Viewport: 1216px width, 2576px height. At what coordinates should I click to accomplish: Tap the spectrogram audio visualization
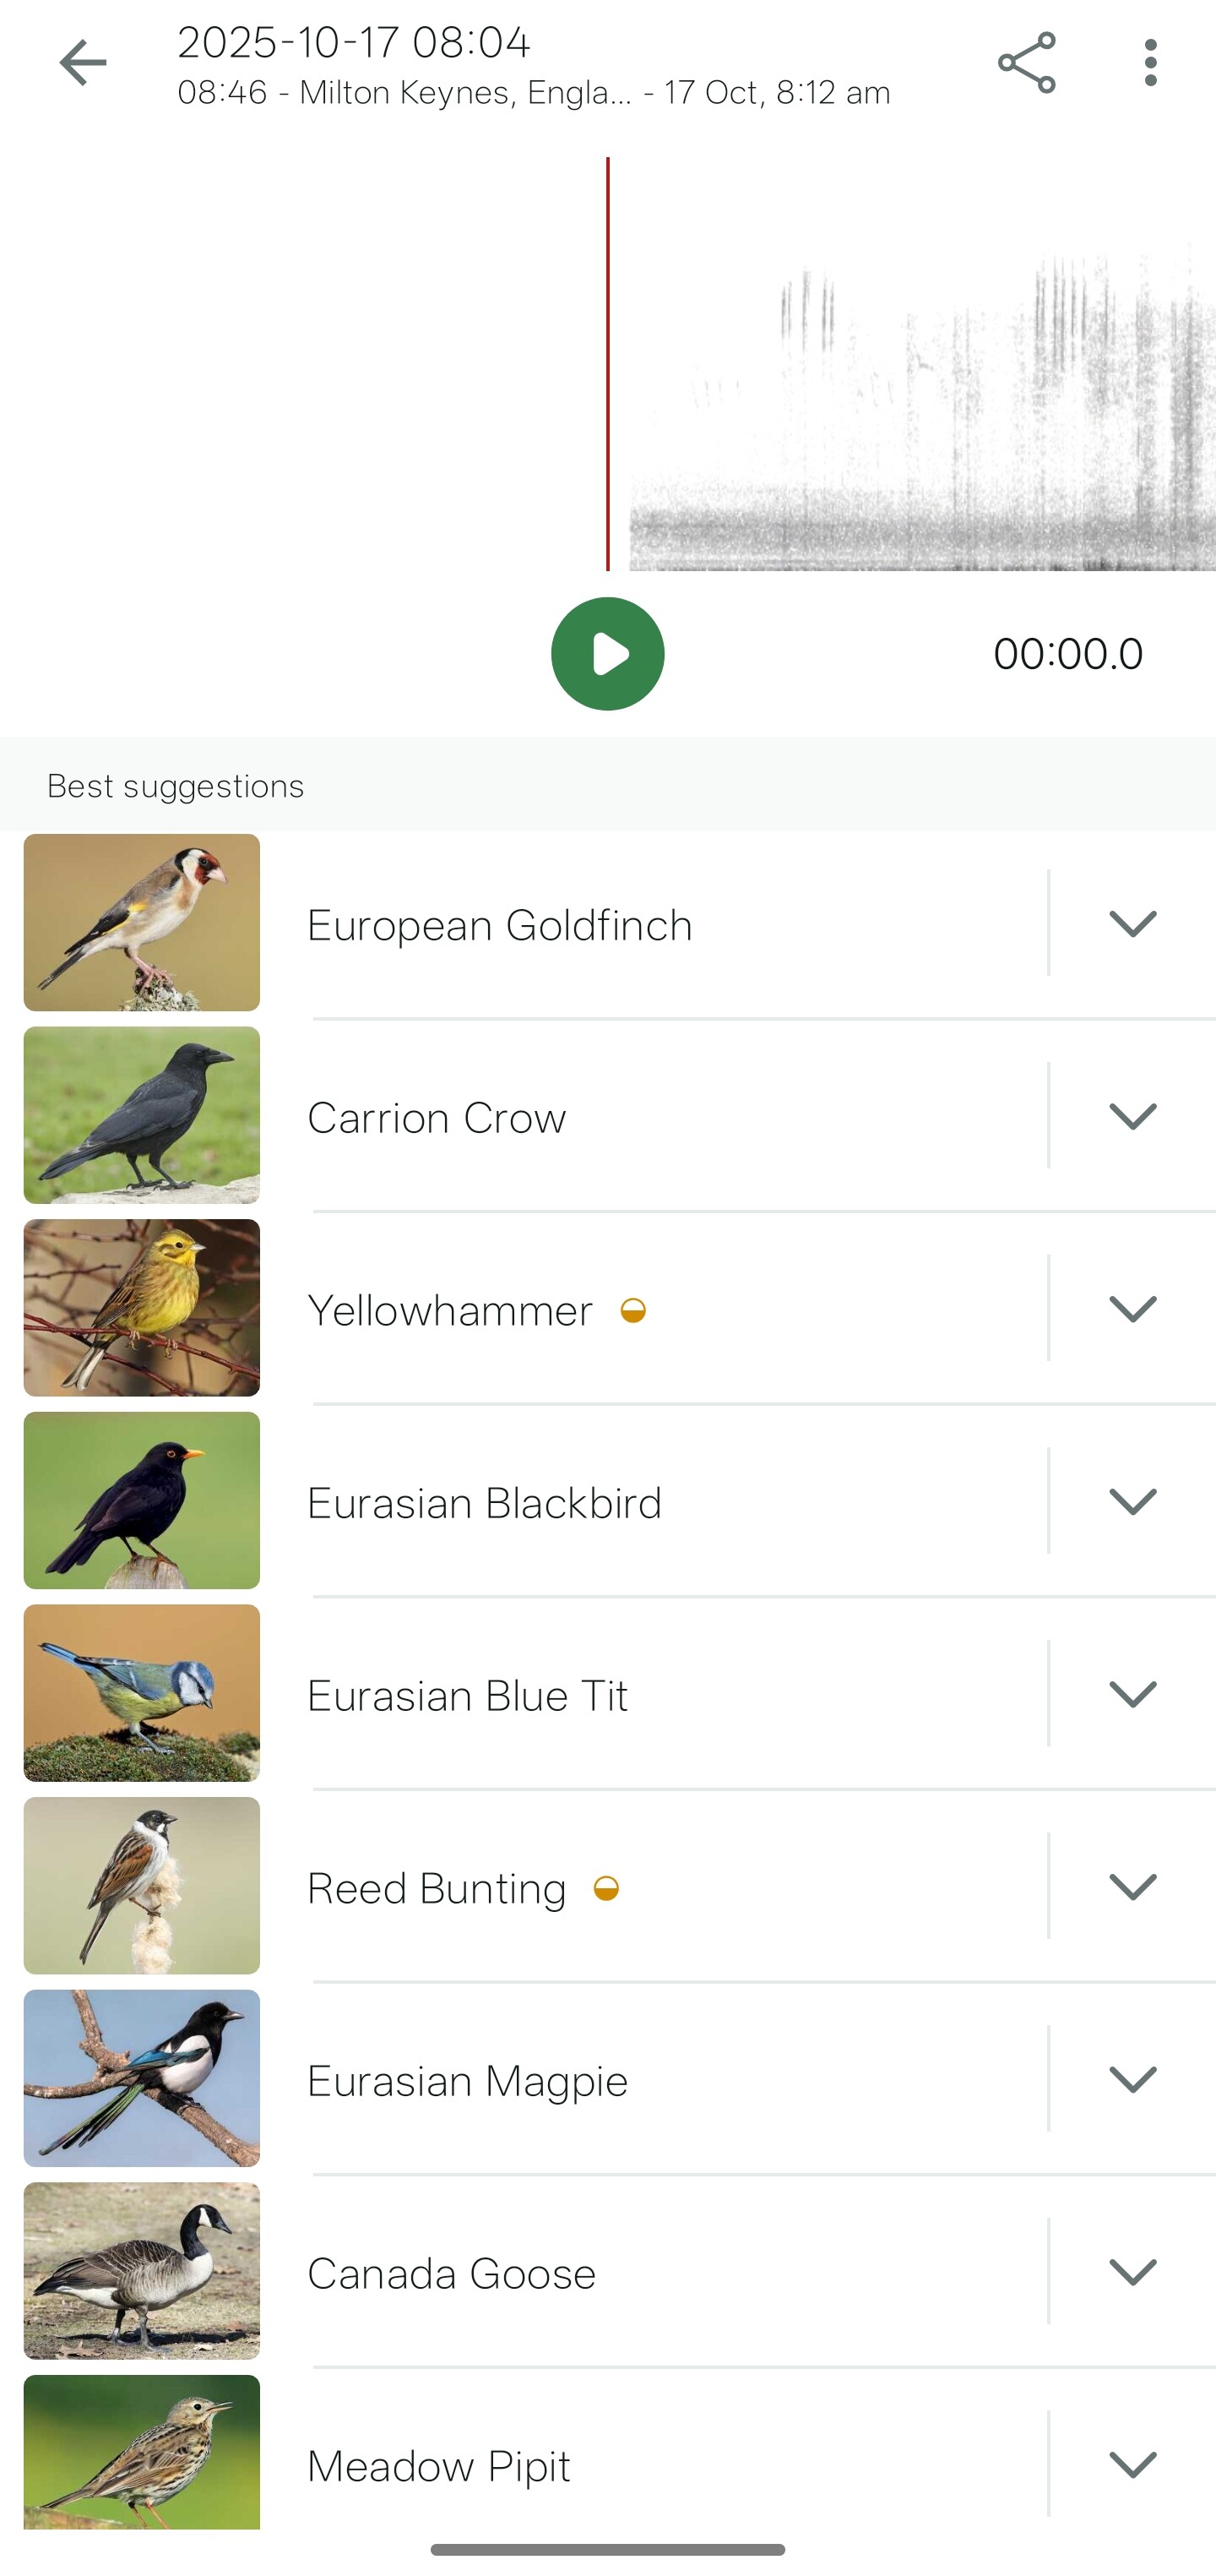[x=920, y=400]
